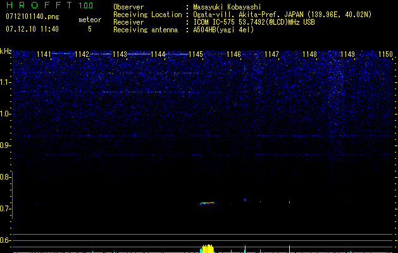
Task: Click the 1149 time marker
Action: coord(347,54)
